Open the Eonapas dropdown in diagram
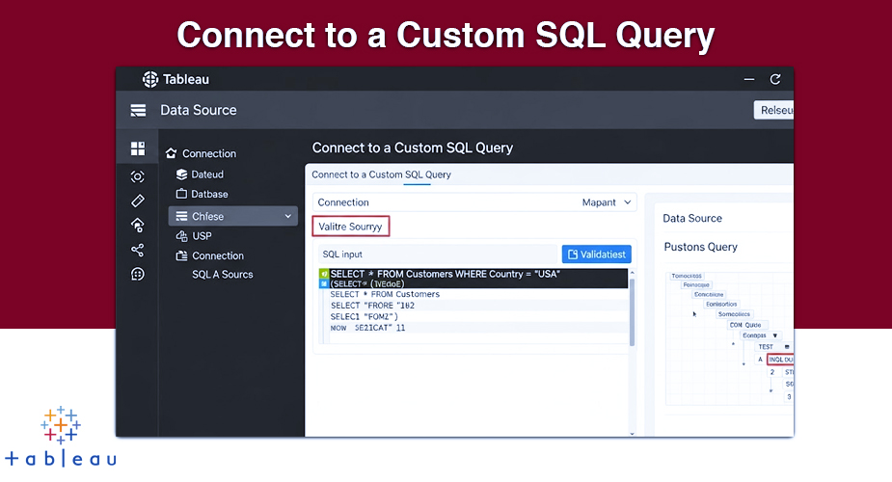Viewport: 892px width, 482px height. (x=774, y=335)
